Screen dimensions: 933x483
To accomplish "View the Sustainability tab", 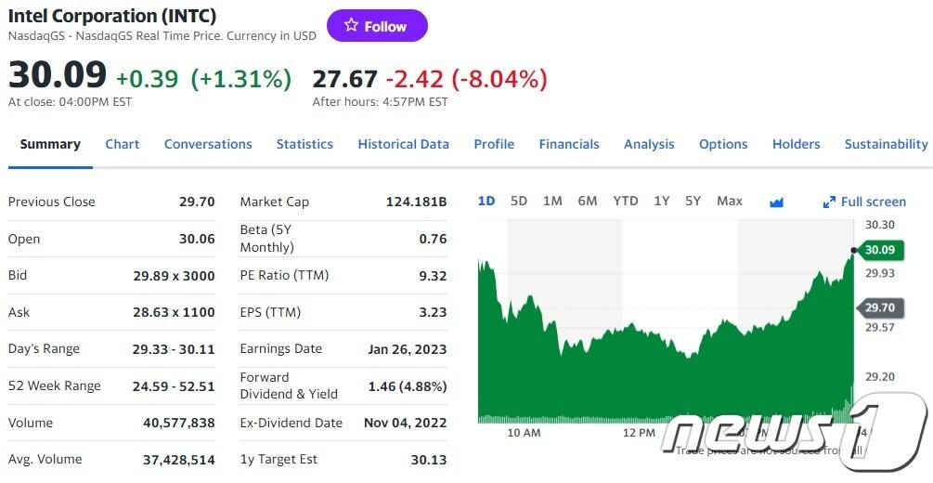I will click(x=886, y=144).
